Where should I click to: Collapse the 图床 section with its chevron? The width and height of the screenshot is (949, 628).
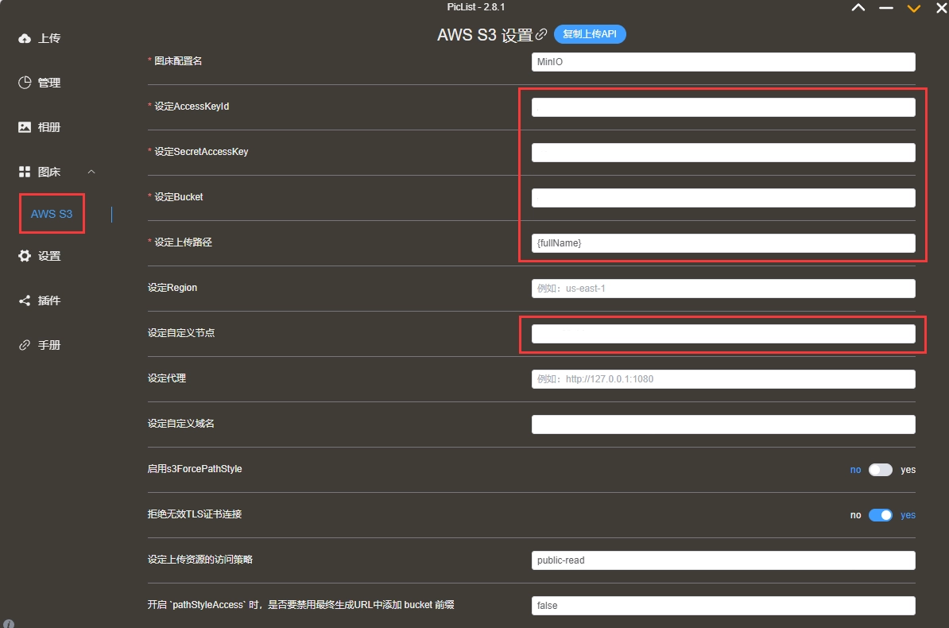pos(91,170)
